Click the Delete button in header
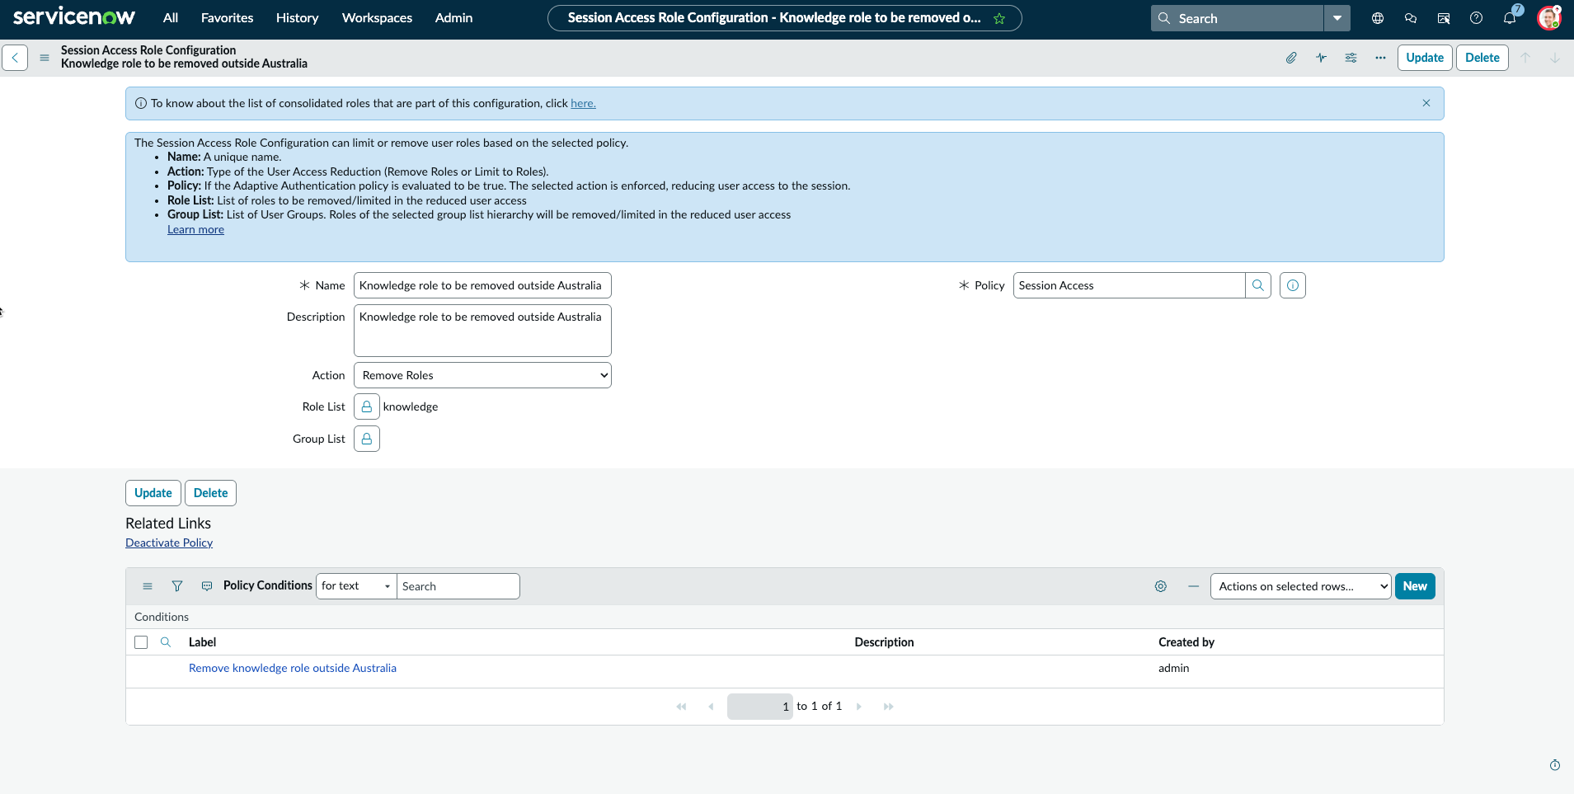 [1482, 58]
